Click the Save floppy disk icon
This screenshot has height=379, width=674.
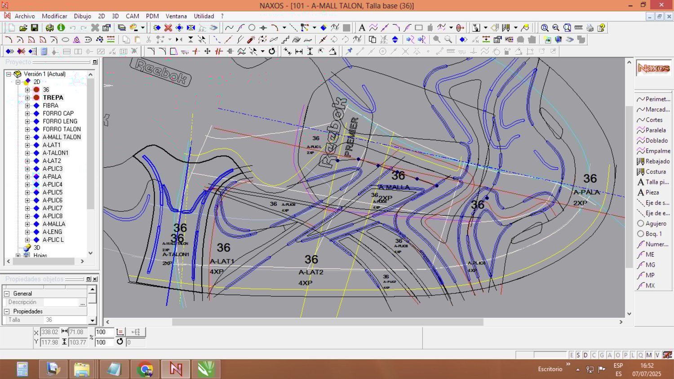[34, 28]
